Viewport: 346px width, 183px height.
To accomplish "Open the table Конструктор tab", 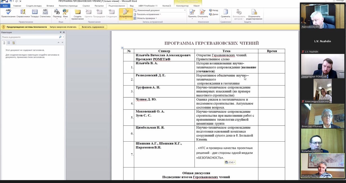I will point(182,6).
